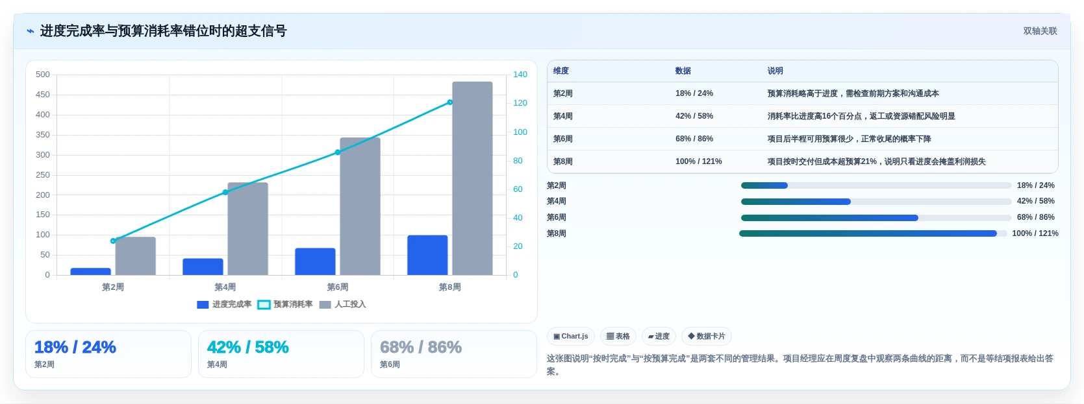1084x404 pixels.
Task: Click the progress list value 100% / 121%
Action: (1035, 233)
